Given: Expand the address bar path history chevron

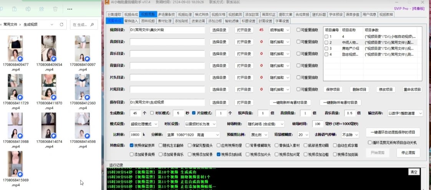Looking at the screenshot, I should point(52,24).
